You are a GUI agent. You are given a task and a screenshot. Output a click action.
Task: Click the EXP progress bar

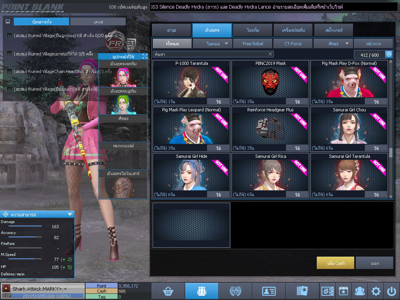tap(47, 296)
